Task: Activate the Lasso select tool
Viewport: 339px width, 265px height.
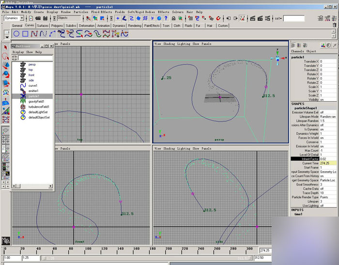Action: click(x=5, y=56)
